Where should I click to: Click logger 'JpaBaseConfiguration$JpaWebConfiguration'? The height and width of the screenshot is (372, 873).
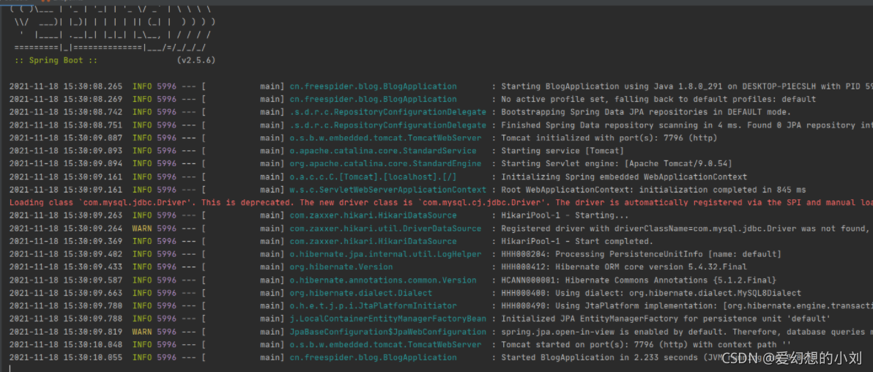tap(388, 332)
